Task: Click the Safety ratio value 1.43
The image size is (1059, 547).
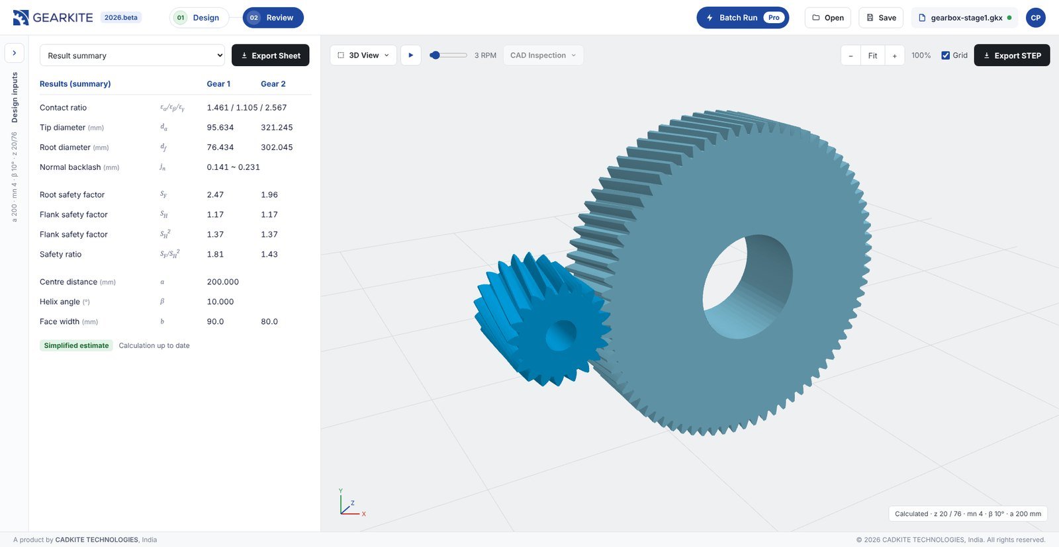Action: click(269, 255)
